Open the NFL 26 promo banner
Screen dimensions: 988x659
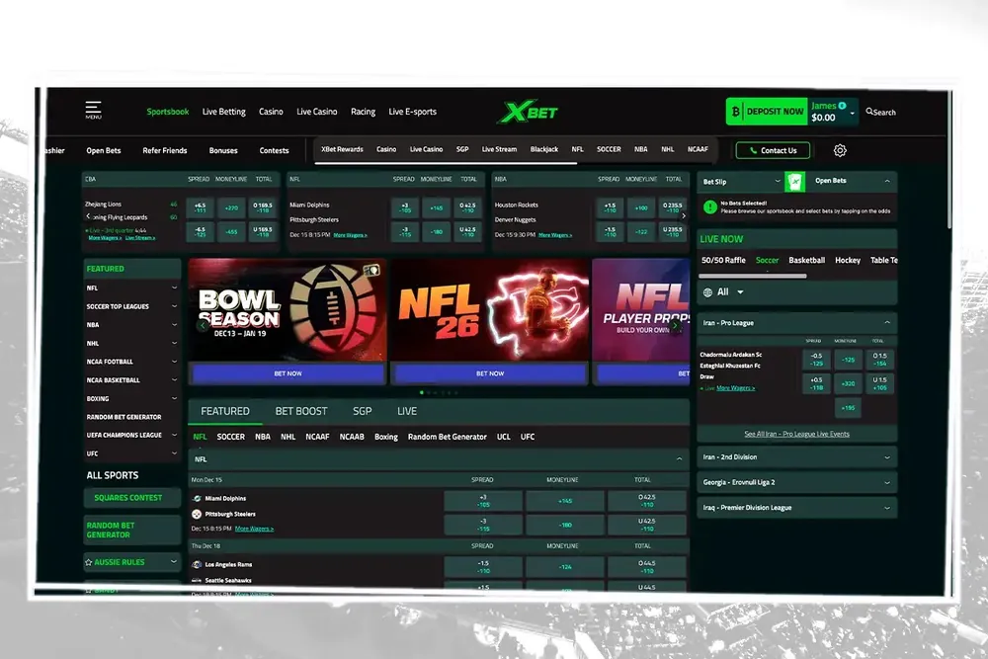pos(490,310)
